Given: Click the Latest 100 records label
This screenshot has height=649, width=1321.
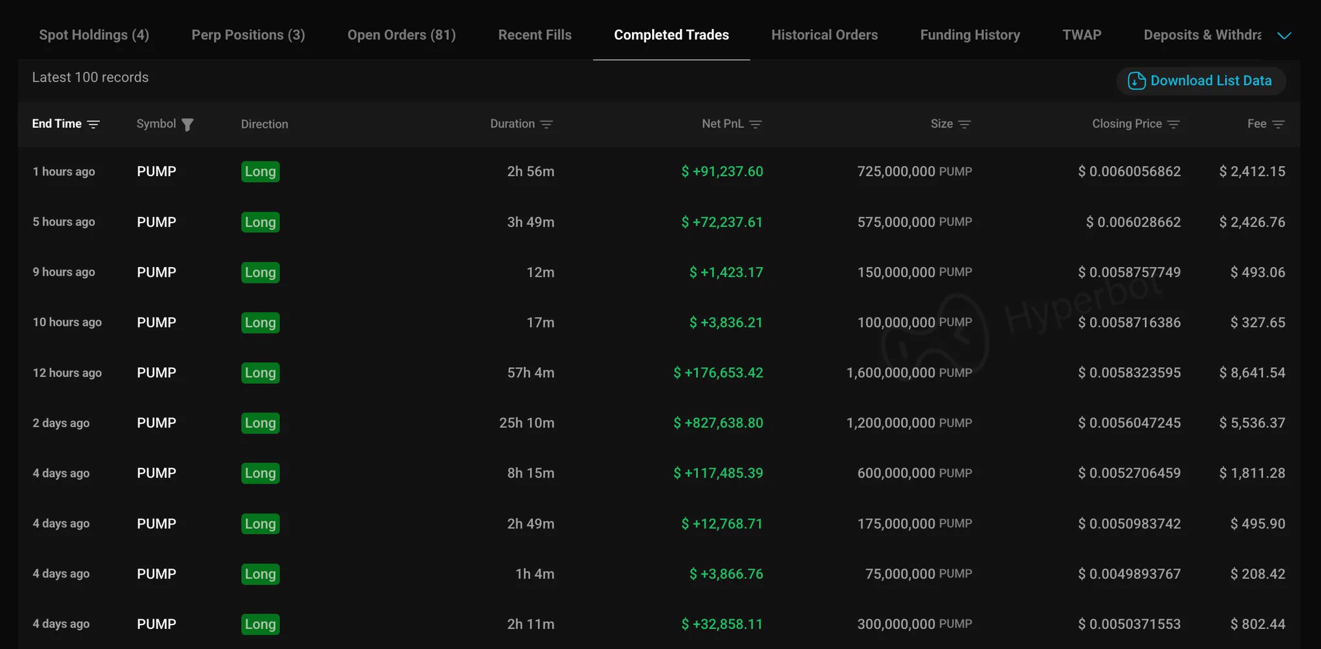Looking at the screenshot, I should click(90, 77).
